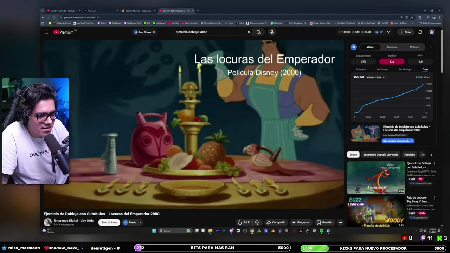The image size is (450, 253).
Task: Open Spotify from the taskbar
Action: tap(321, 231)
